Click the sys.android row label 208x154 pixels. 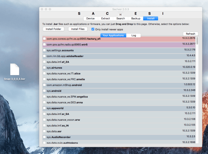[x=54, y=91]
